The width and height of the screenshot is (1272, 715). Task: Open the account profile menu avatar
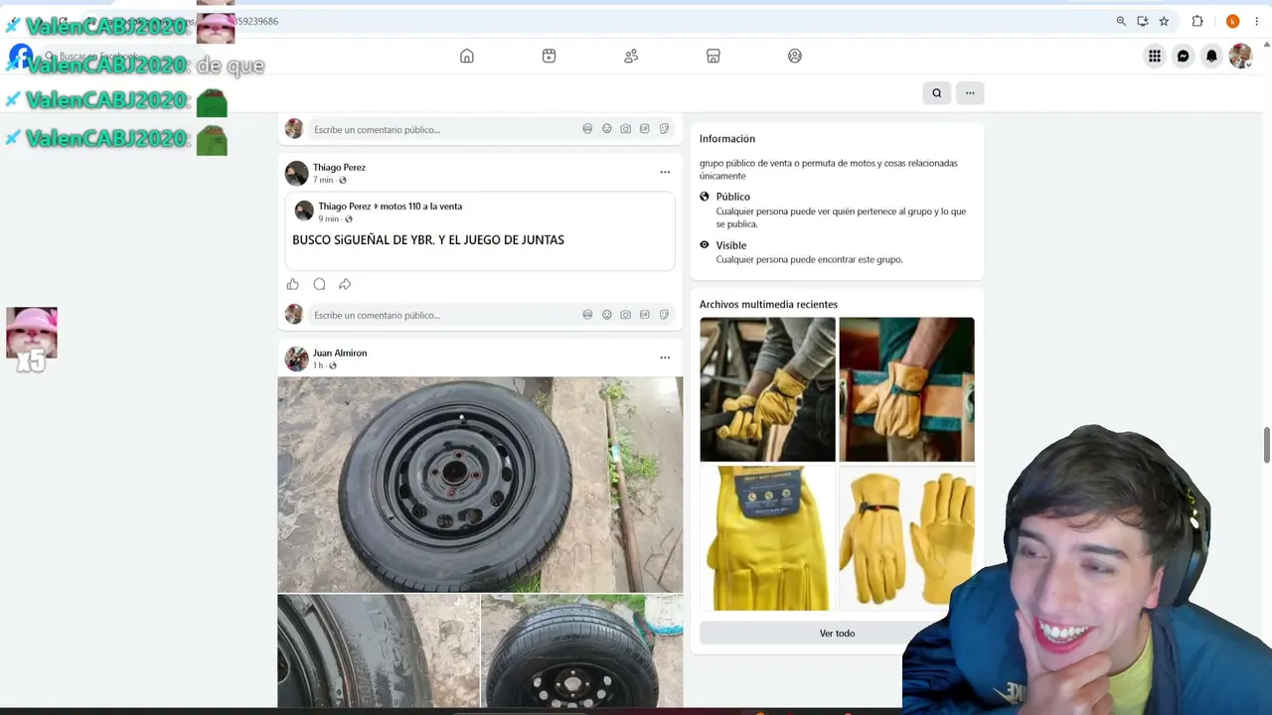click(x=1240, y=57)
